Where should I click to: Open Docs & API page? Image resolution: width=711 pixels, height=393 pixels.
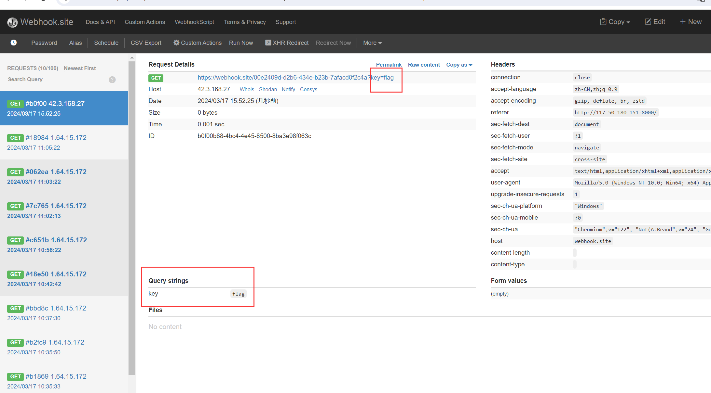tap(100, 22)
